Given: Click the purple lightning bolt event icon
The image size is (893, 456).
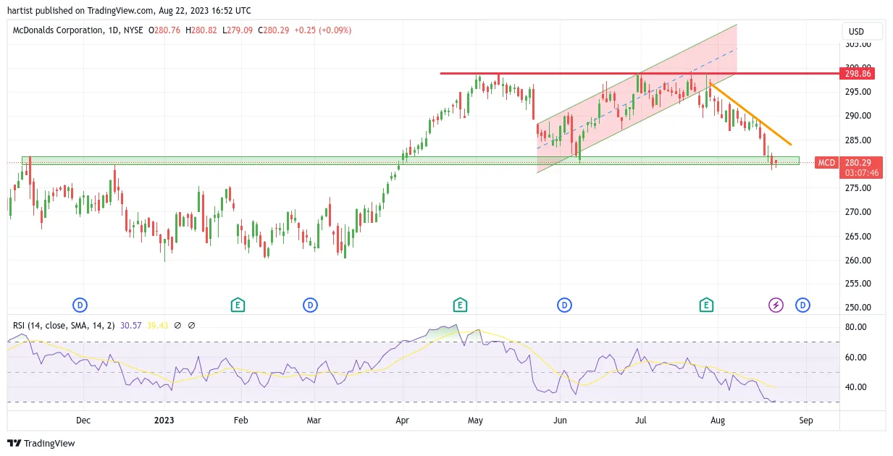Looking at the screenshot, I should coord(776,305).
